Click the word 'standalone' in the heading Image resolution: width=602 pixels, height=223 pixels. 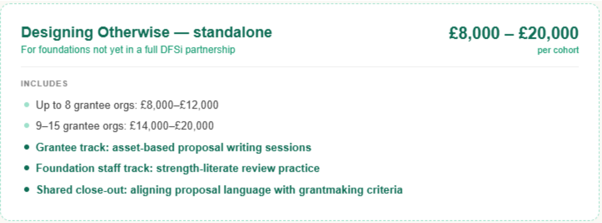pos(233,32)
